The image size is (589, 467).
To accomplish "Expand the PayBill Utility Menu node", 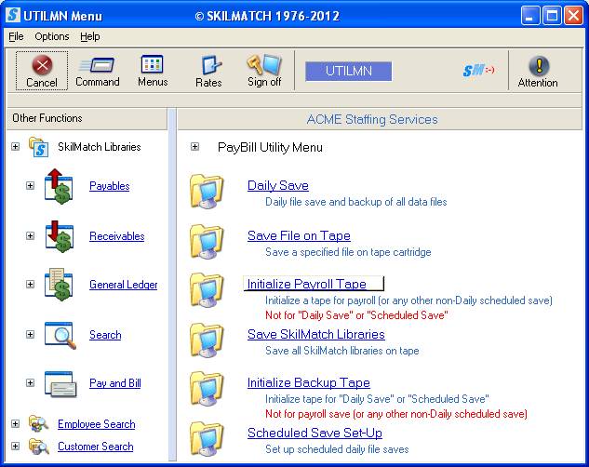I will coord(194,146).
